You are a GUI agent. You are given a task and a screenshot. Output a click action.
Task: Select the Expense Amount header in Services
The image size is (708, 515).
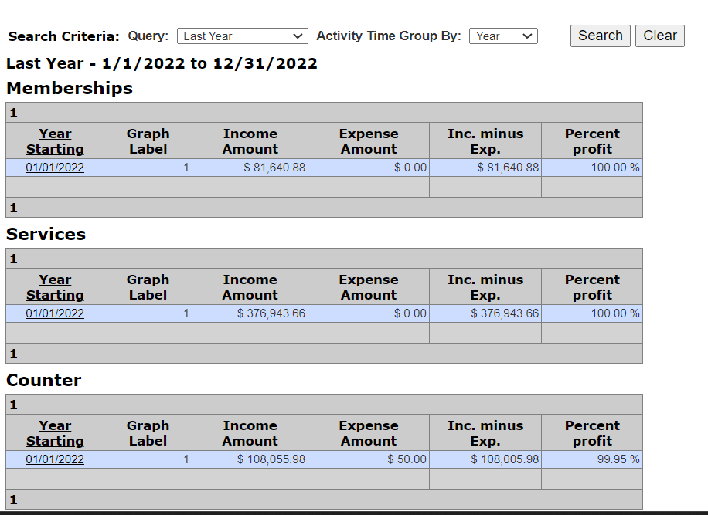click(369, 287)
